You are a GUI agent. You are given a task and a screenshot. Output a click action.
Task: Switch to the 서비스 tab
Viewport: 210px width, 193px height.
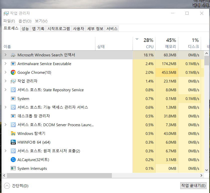pos(112,29)
